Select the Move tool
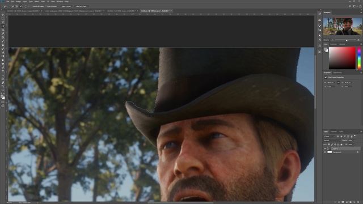This screenshot has height=204, width=363. tap(3, 15)
